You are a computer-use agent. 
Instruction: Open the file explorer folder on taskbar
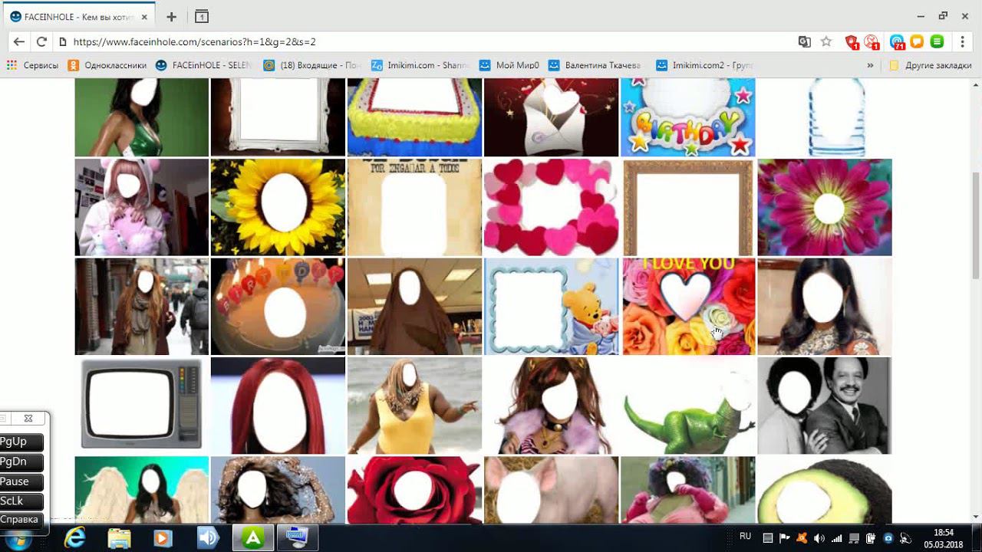point(119,538)
